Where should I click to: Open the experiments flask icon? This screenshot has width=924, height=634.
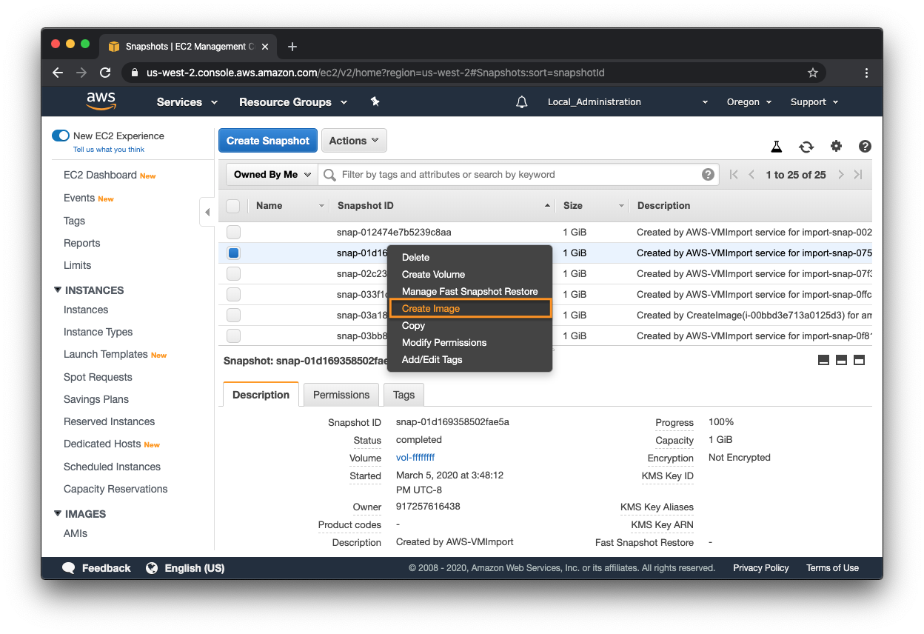coord(777,147)
